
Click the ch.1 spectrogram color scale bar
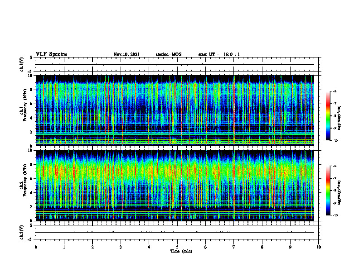(328, 116)
